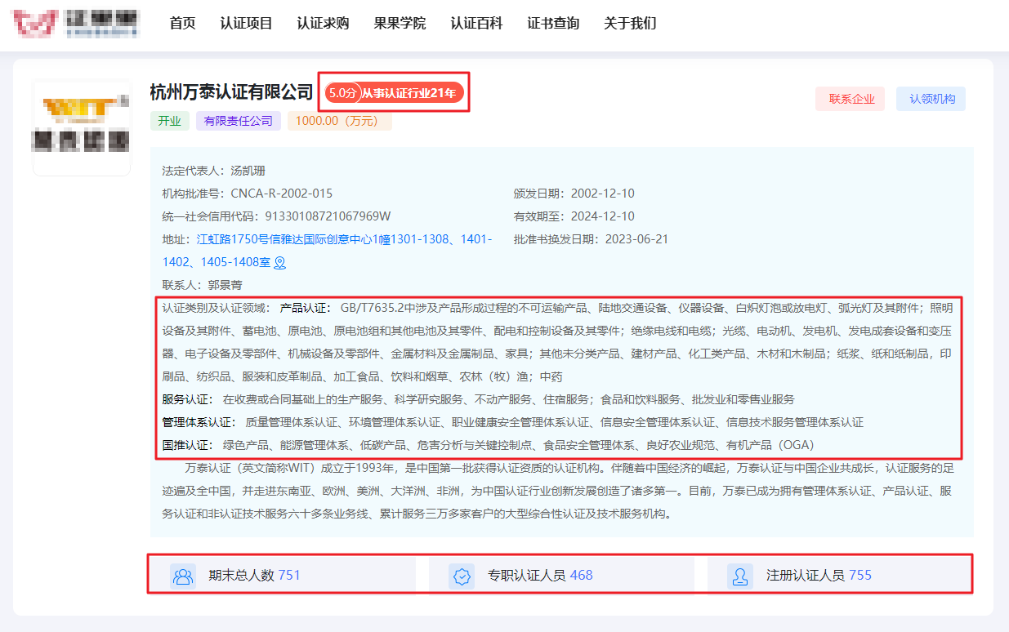Click the 认领机构 button

pyautogui.click(x=931, y=99)
